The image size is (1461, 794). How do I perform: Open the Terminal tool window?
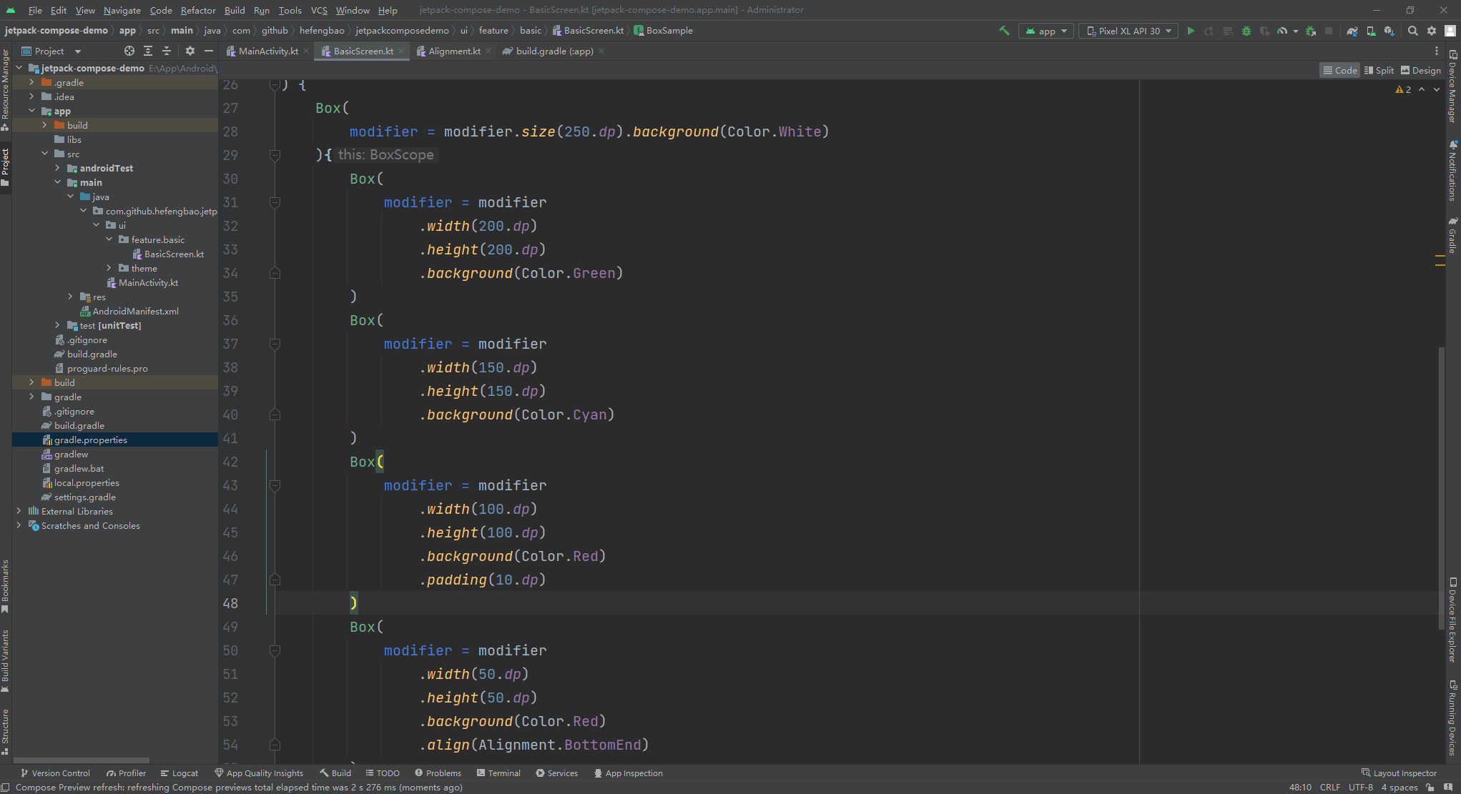point(498,773)
